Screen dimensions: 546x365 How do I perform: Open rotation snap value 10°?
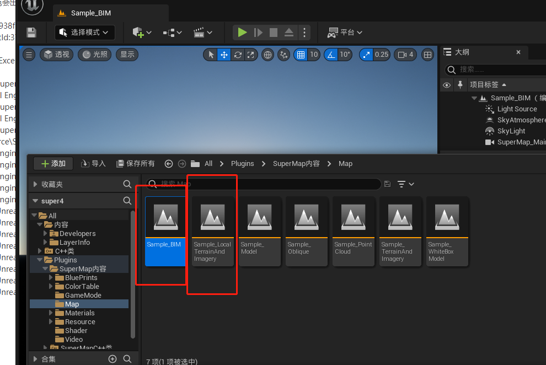pos(345,55)
